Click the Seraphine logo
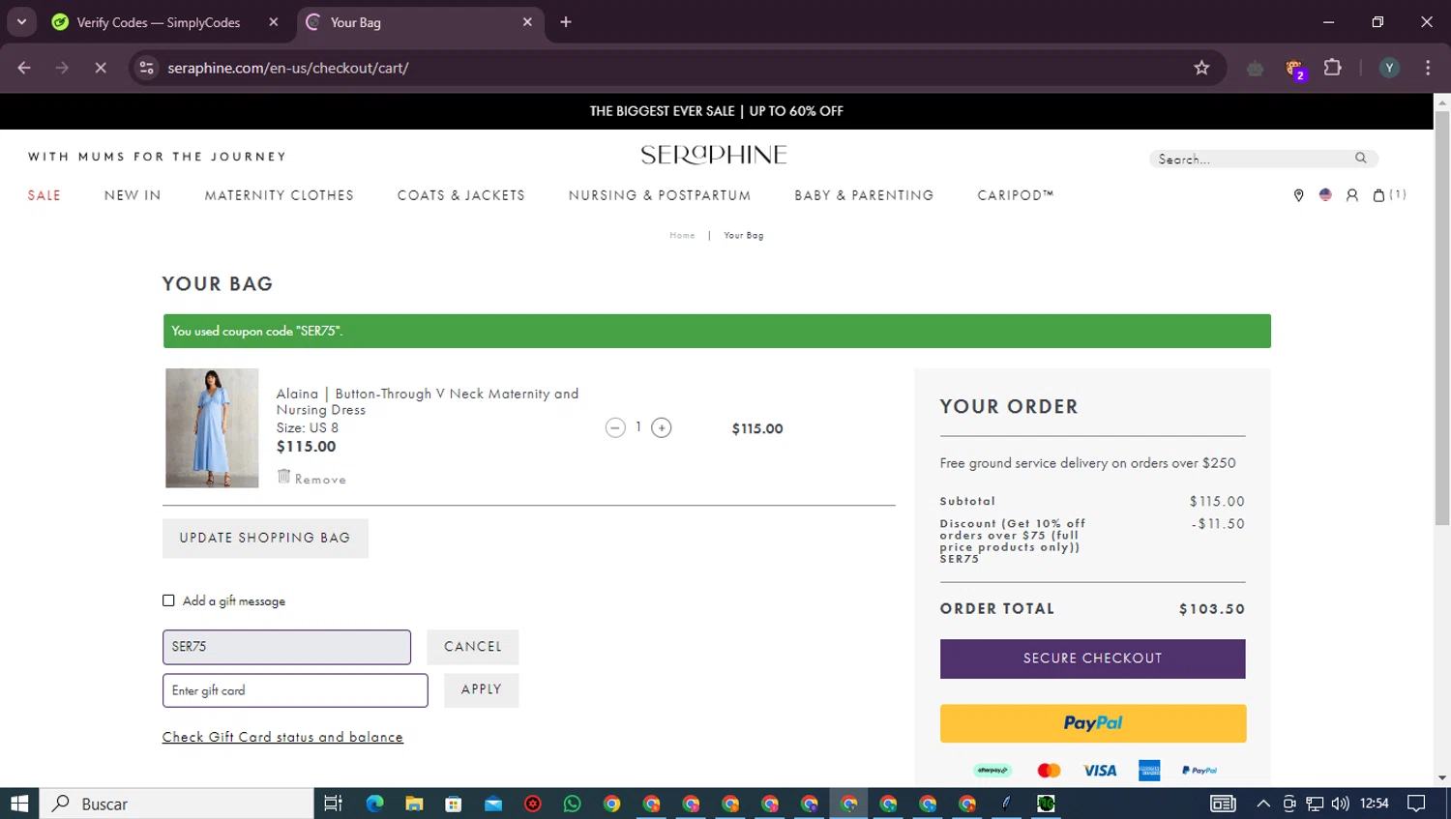 tap(714, 155)
